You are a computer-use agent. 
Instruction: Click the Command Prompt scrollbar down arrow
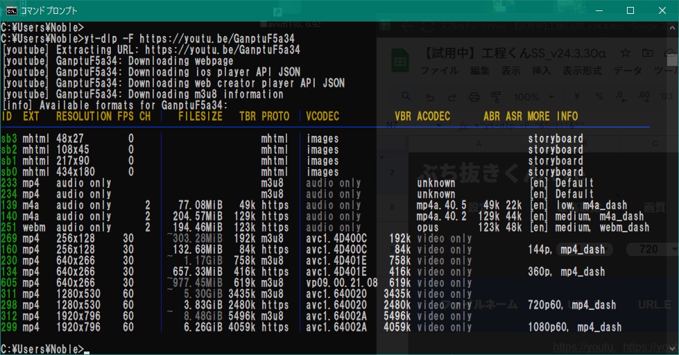tap(672, 348)
